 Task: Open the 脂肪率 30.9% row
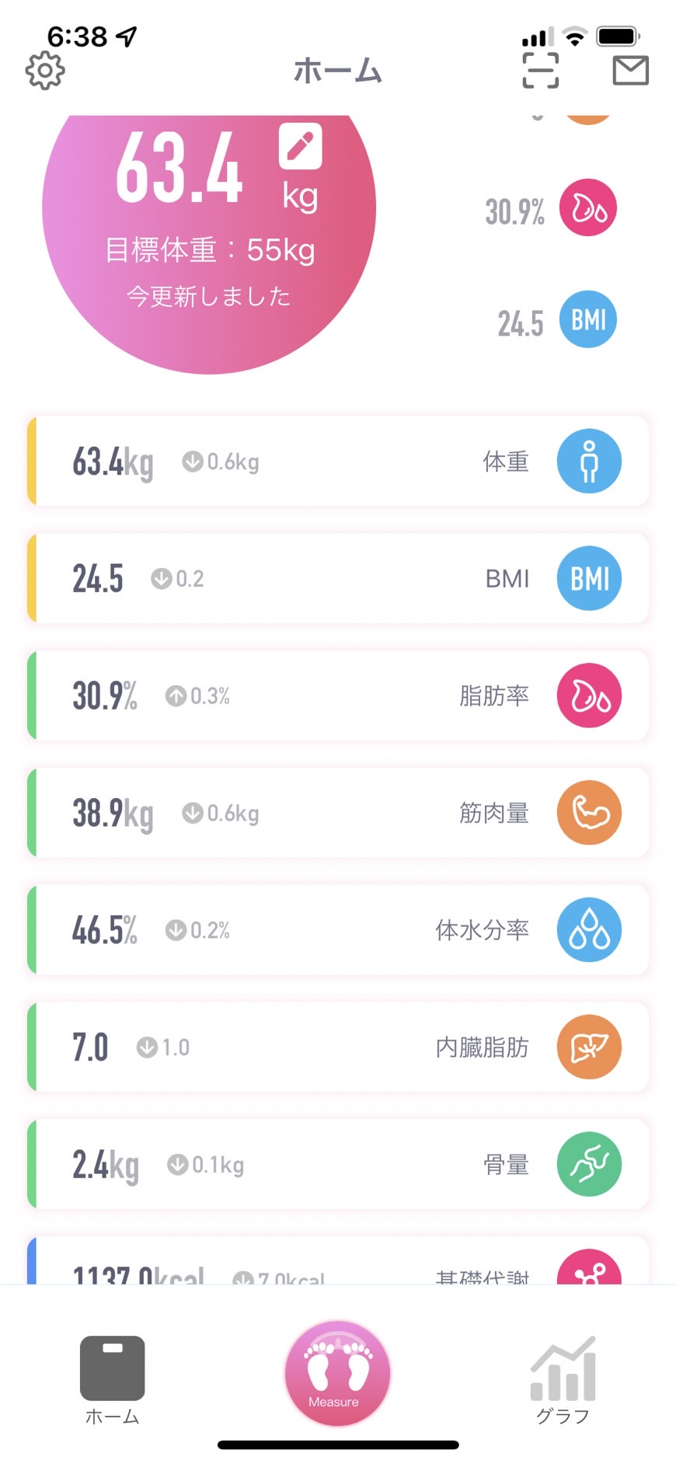pos(338,695)
